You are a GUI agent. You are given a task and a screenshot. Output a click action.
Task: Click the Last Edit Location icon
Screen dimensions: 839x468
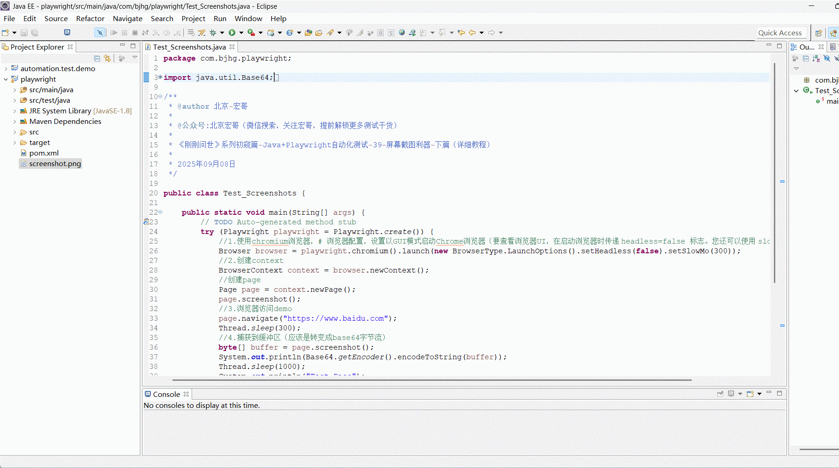click(x=461, y=33)
